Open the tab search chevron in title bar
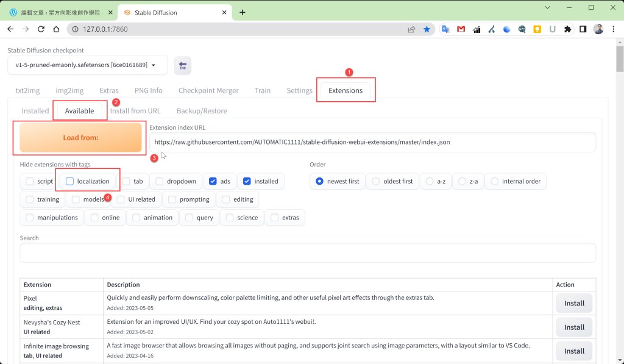This screenshot has height=364, width=624. tap(548, 8)
